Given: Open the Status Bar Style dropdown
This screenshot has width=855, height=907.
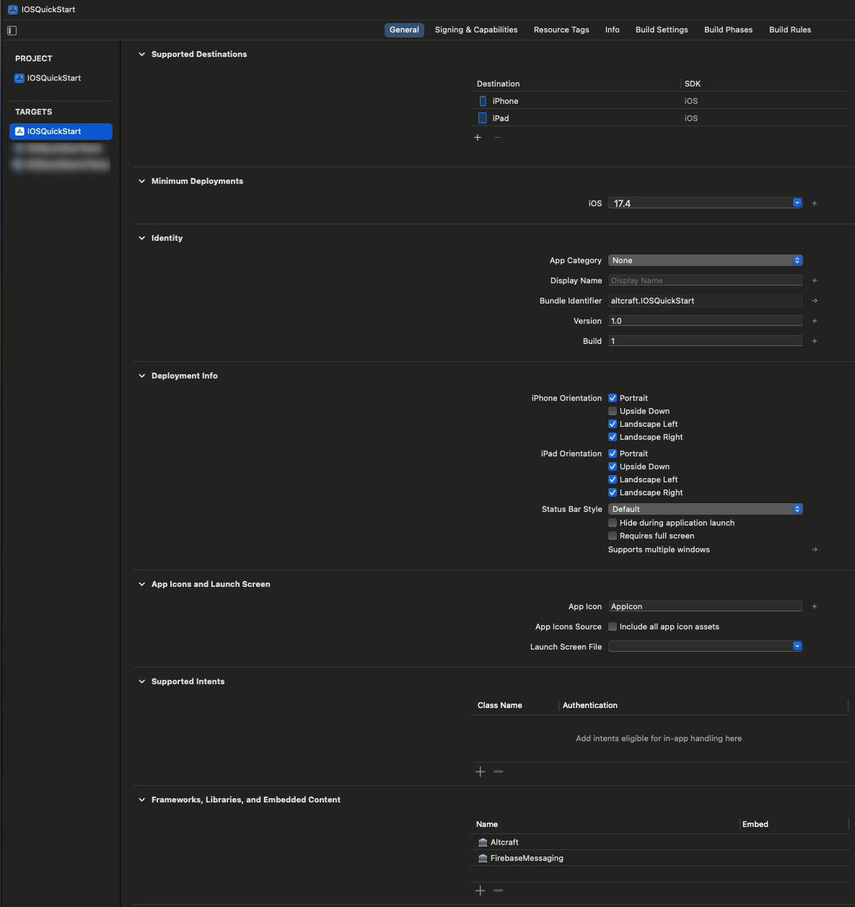Looking at the screenshot, I should [705, 509].
